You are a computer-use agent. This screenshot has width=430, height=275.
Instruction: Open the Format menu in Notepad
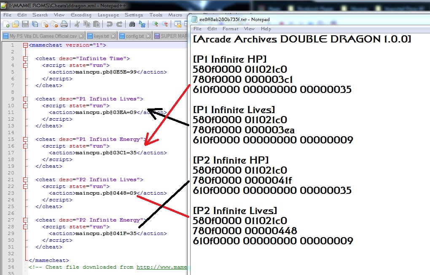(x=230, y=29)
